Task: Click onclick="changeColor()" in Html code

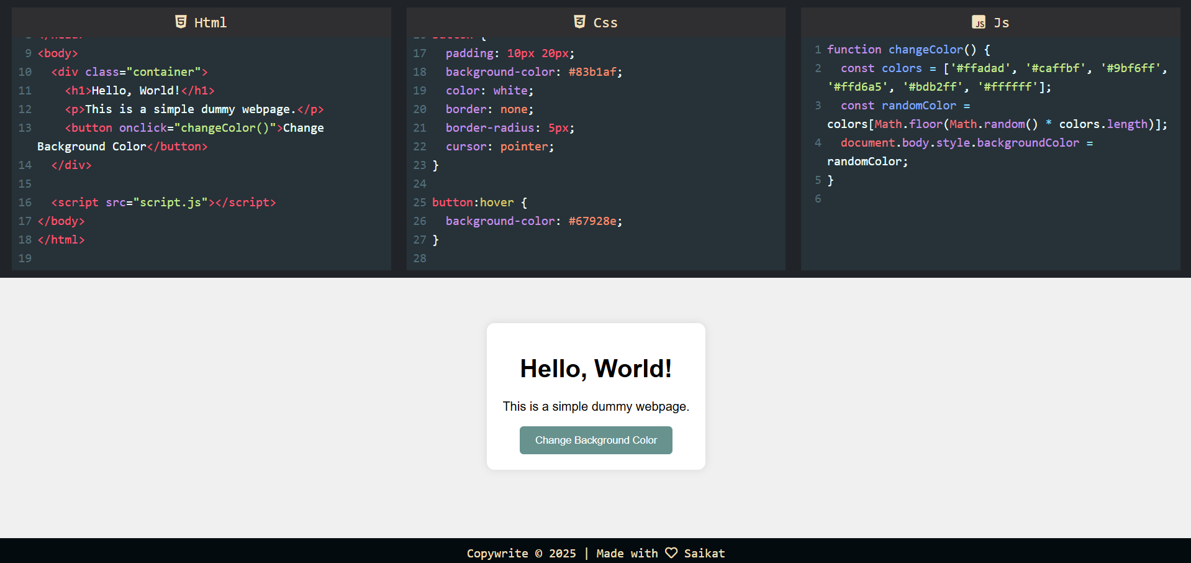Action: tap(197, 128)
